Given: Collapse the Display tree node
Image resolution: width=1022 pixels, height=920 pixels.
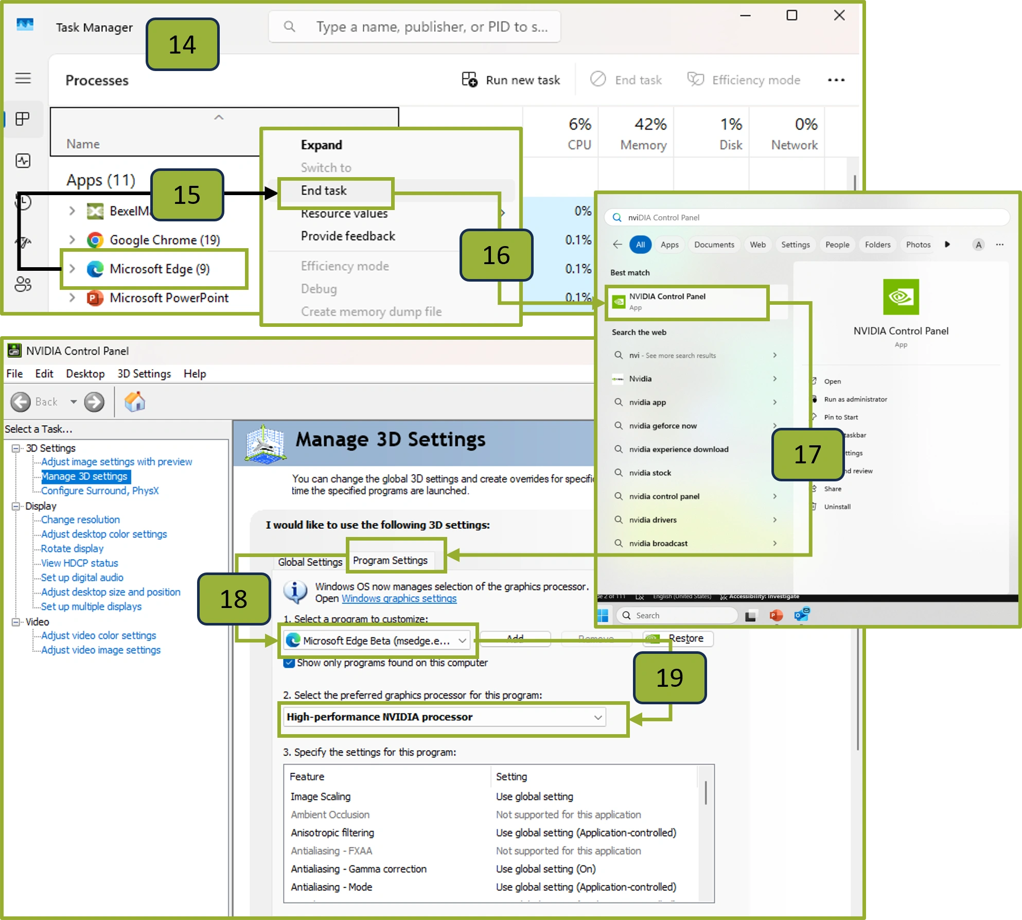Looking at the screenshot, I should 16,506.
